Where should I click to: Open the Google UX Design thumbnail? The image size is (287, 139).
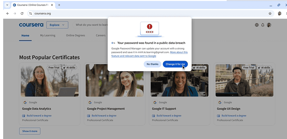245,80
